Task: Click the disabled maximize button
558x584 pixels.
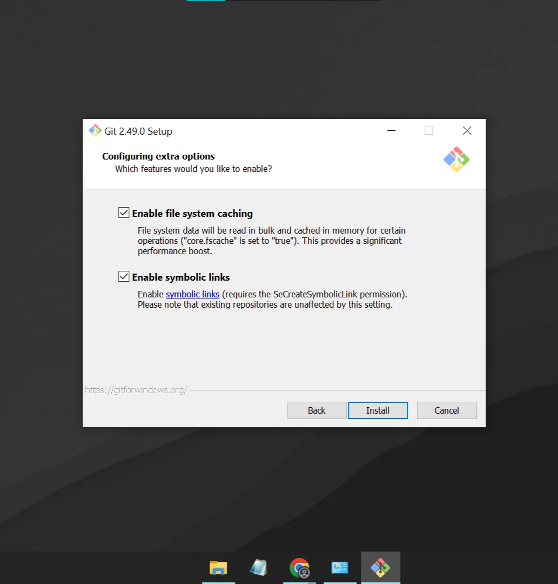Action: point(428,131)
